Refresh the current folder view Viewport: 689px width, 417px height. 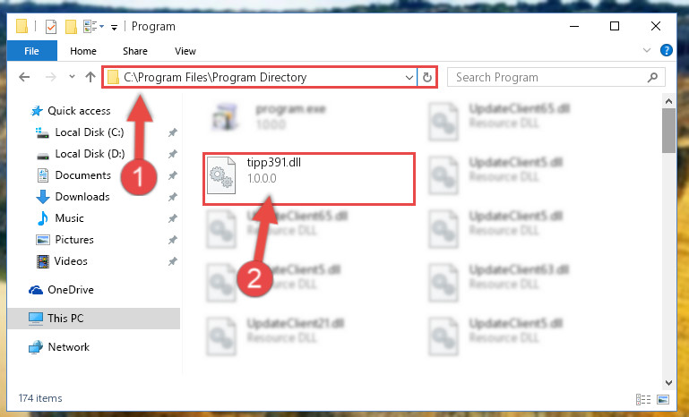(426, 78)
